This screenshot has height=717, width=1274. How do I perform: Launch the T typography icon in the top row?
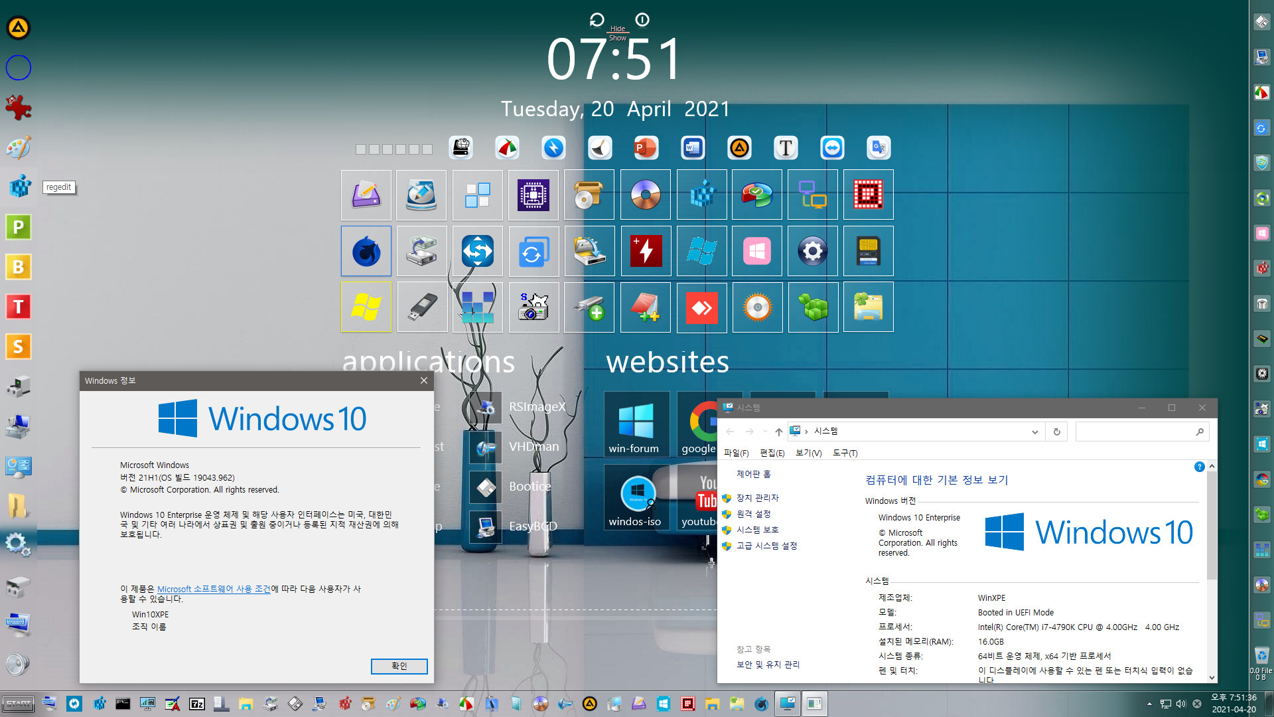(x=786, y=147)
